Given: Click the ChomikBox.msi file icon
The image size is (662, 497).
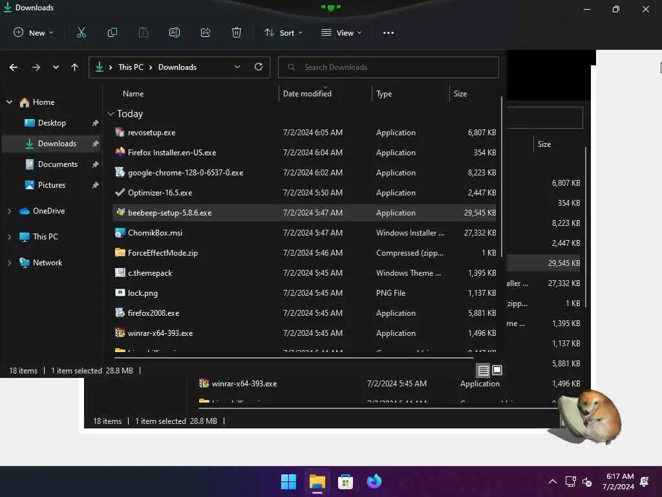Looking at the screenshot, I should point(120,232).
